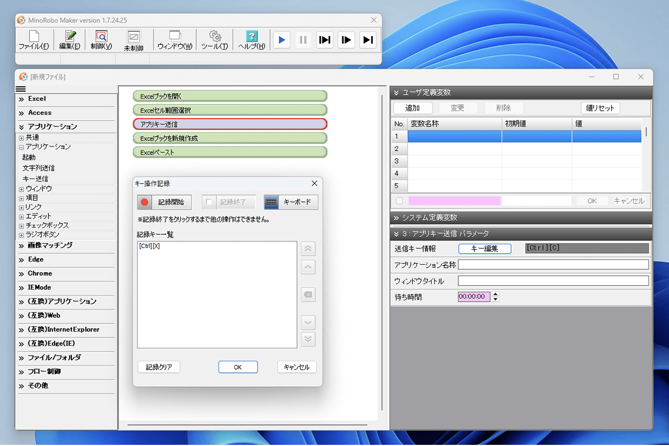
Task: Close the キー操作記録 dialog
Action: tap(314, 183)
